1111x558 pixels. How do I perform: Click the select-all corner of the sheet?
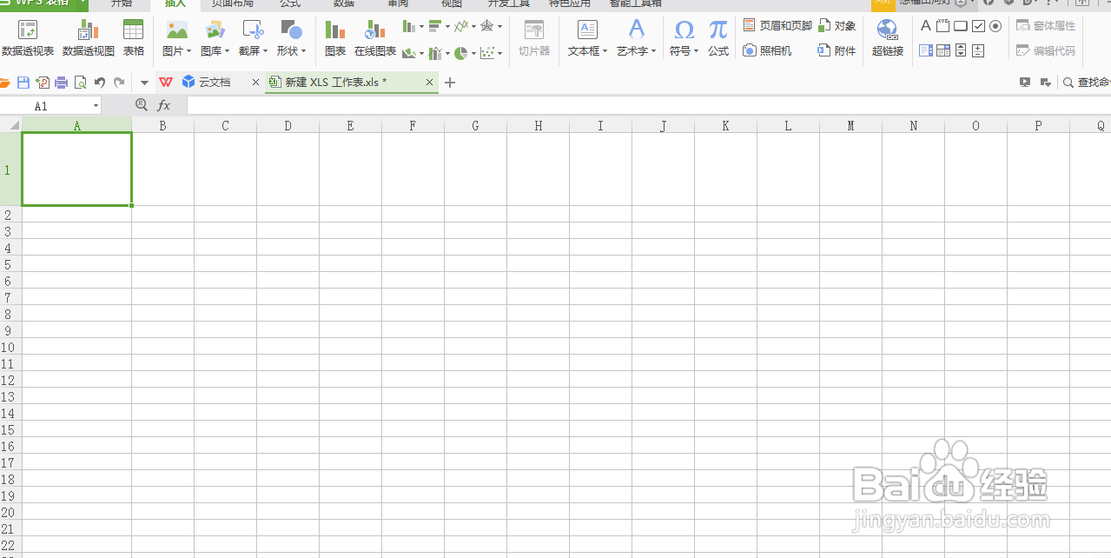[x=10, y=125]
